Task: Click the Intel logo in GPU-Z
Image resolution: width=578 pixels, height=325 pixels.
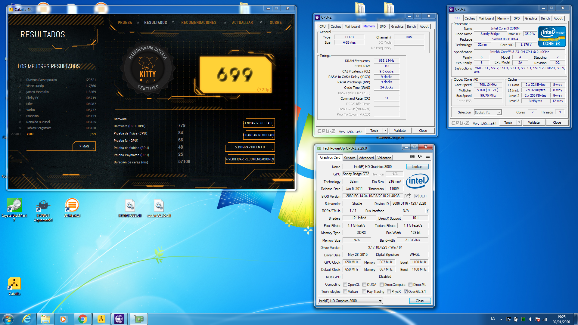Action: point(417,181)
